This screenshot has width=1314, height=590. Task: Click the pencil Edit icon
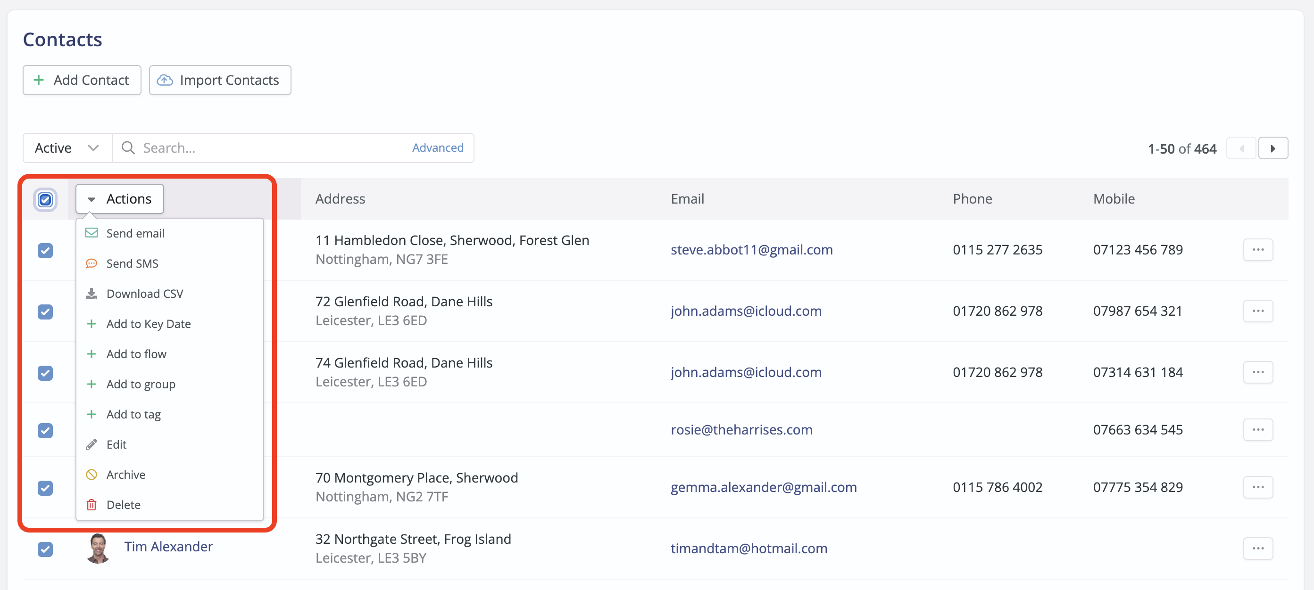[x=91, y=444]
